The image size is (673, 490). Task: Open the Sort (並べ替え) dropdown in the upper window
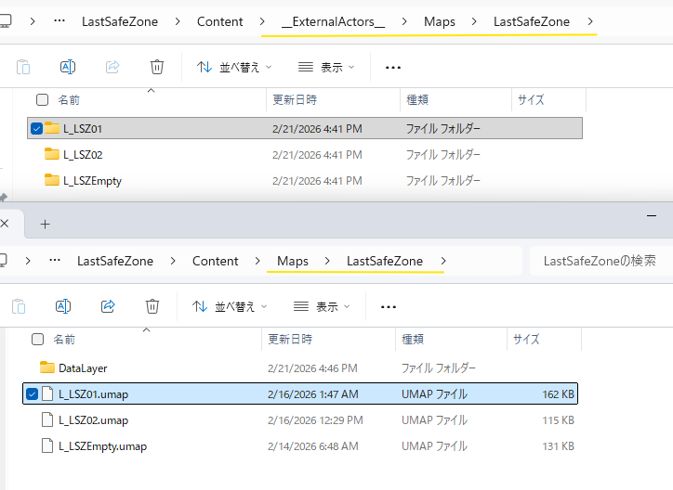(x=234, y=67)
